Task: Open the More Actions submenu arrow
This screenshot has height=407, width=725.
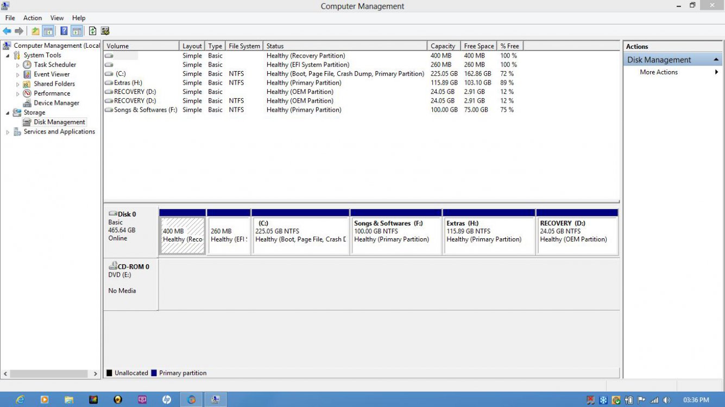Action: click(x=716, y=72)
